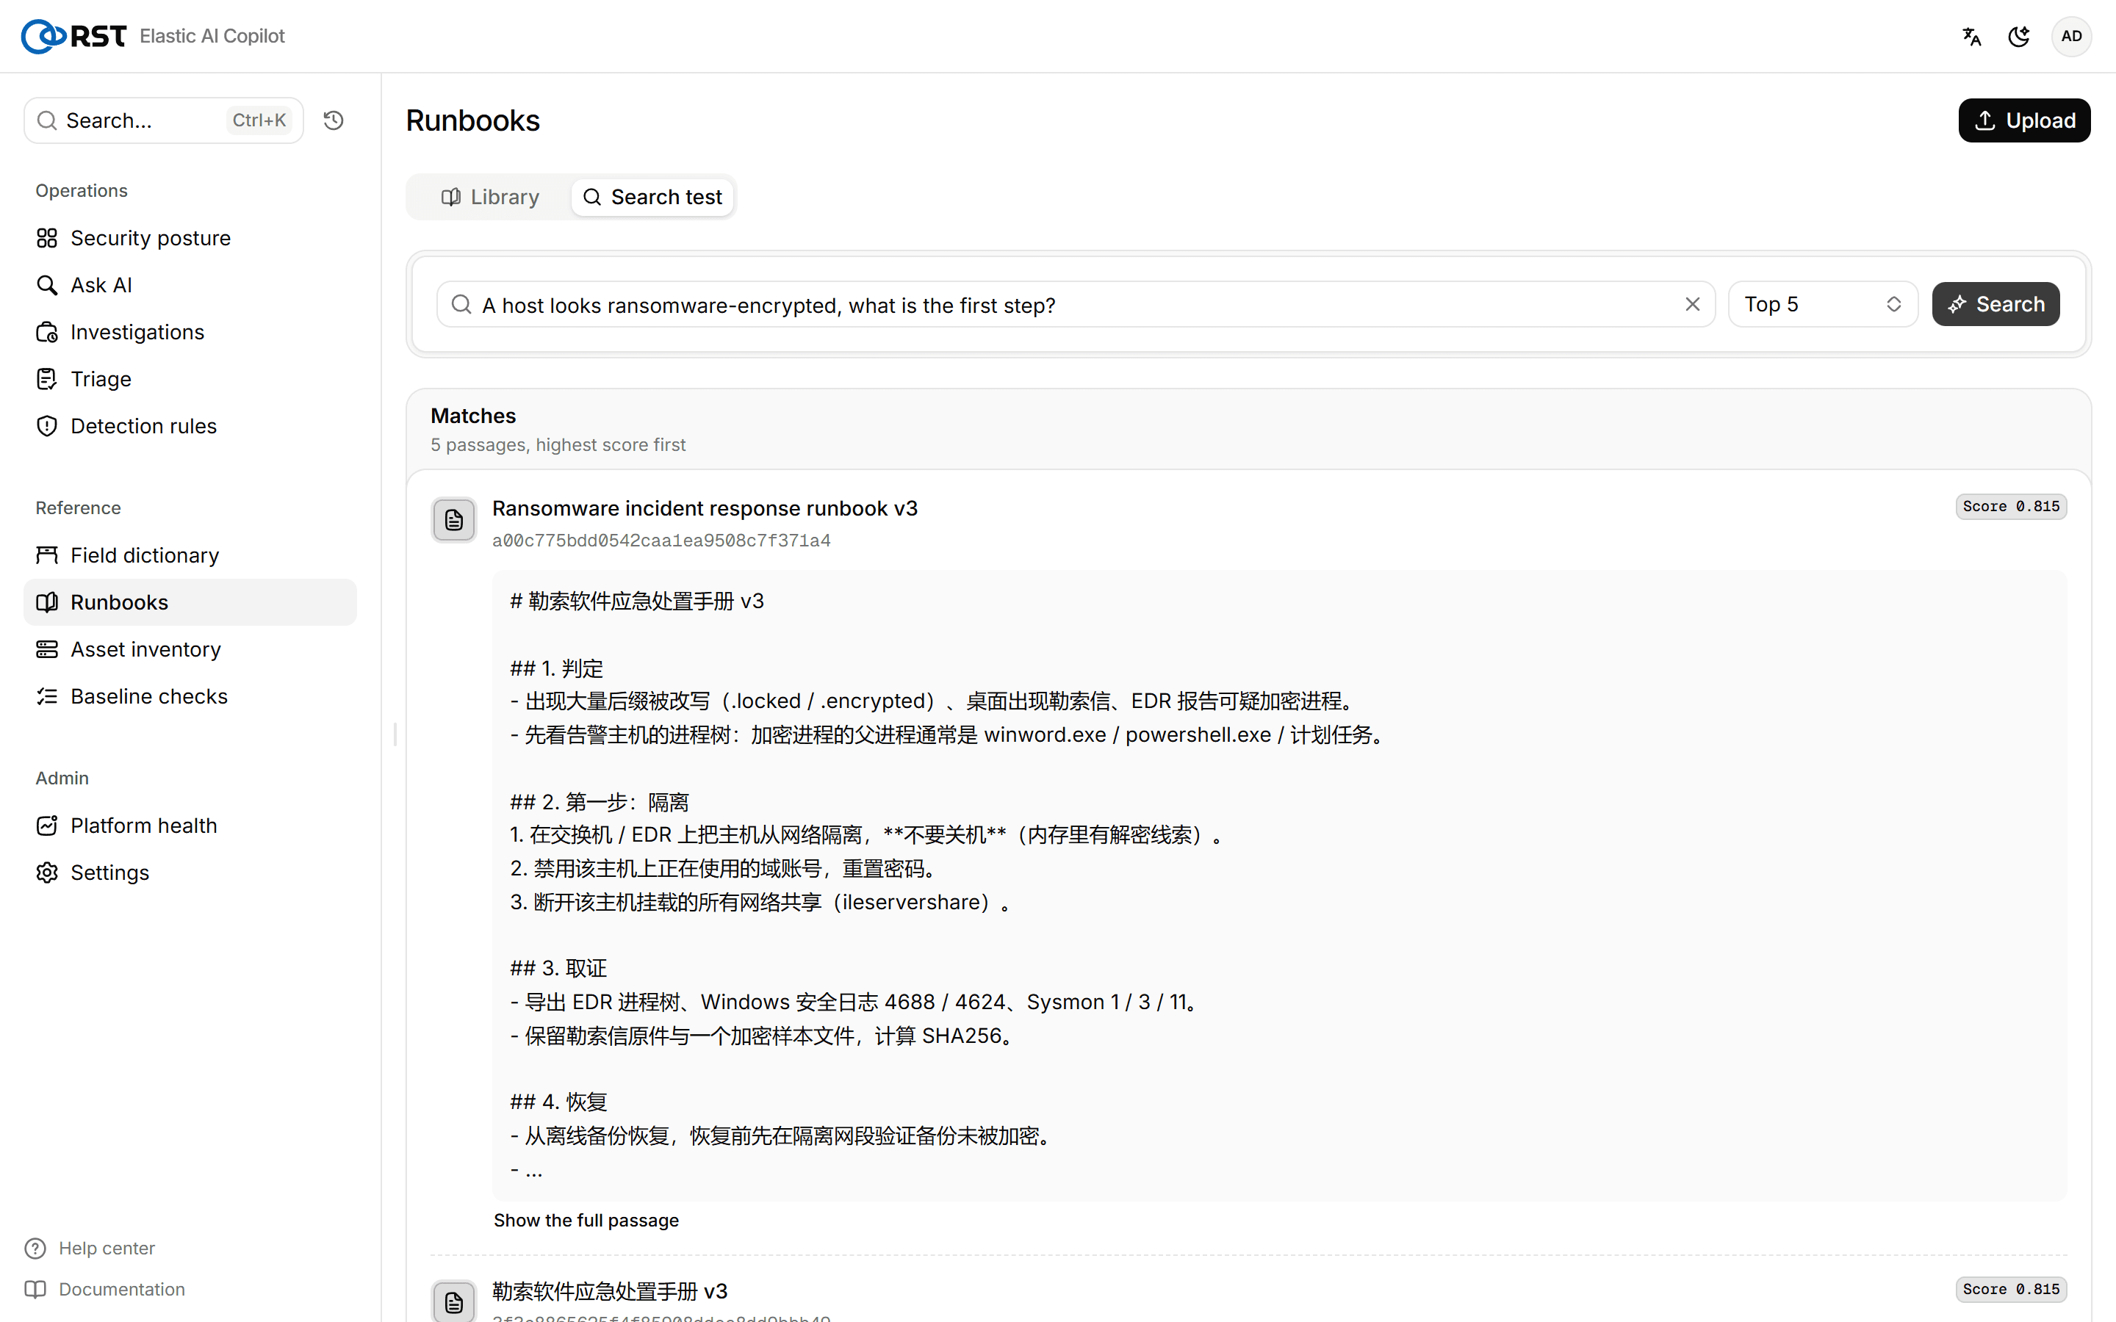
Task: Open the 勒索软件应急处置手册 v3 result title
Action: click(609, 1290)
